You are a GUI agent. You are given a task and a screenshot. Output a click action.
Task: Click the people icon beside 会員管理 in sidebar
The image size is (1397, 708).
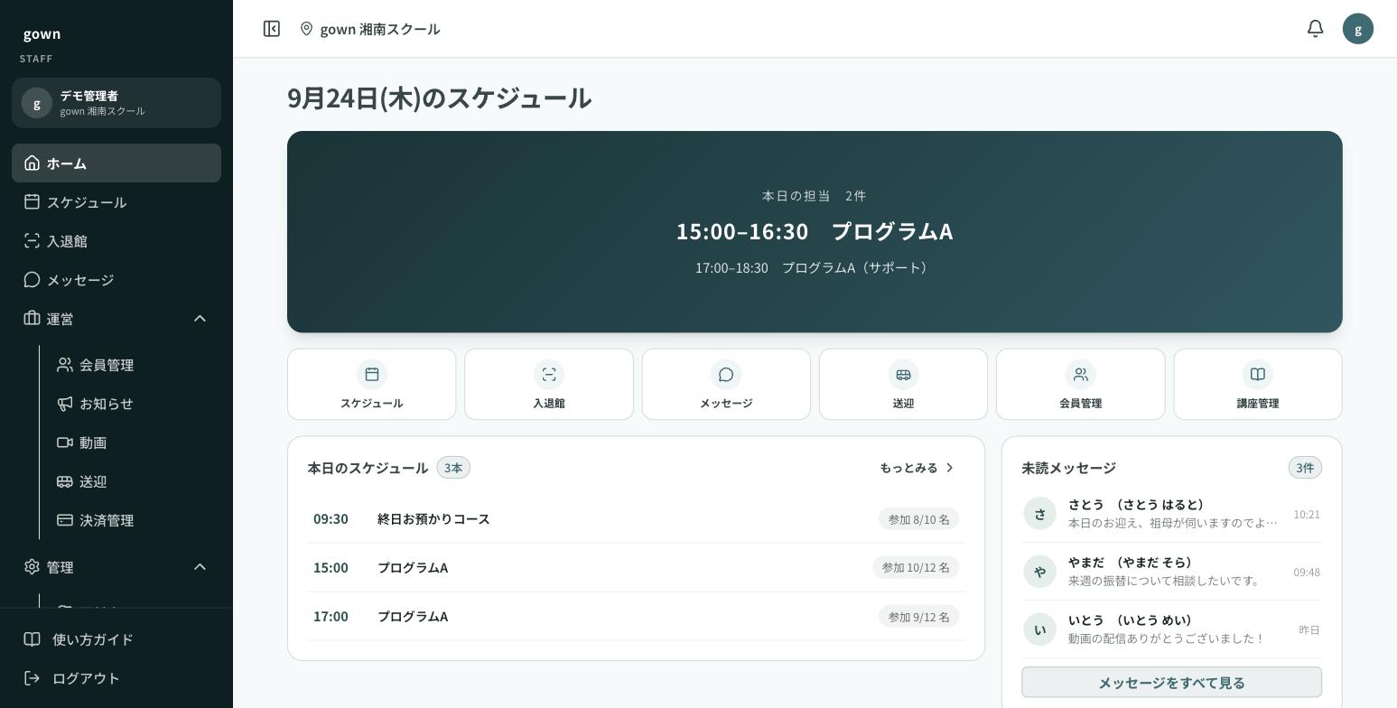(x=65, y=365)
